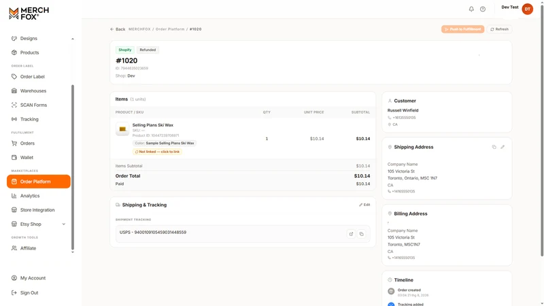
Task: Click the Order Label tag icon
Action: (14, 77)
